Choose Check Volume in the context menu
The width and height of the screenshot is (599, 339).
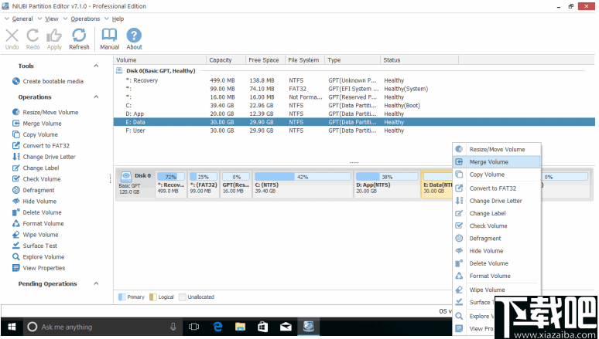[497, 225]
